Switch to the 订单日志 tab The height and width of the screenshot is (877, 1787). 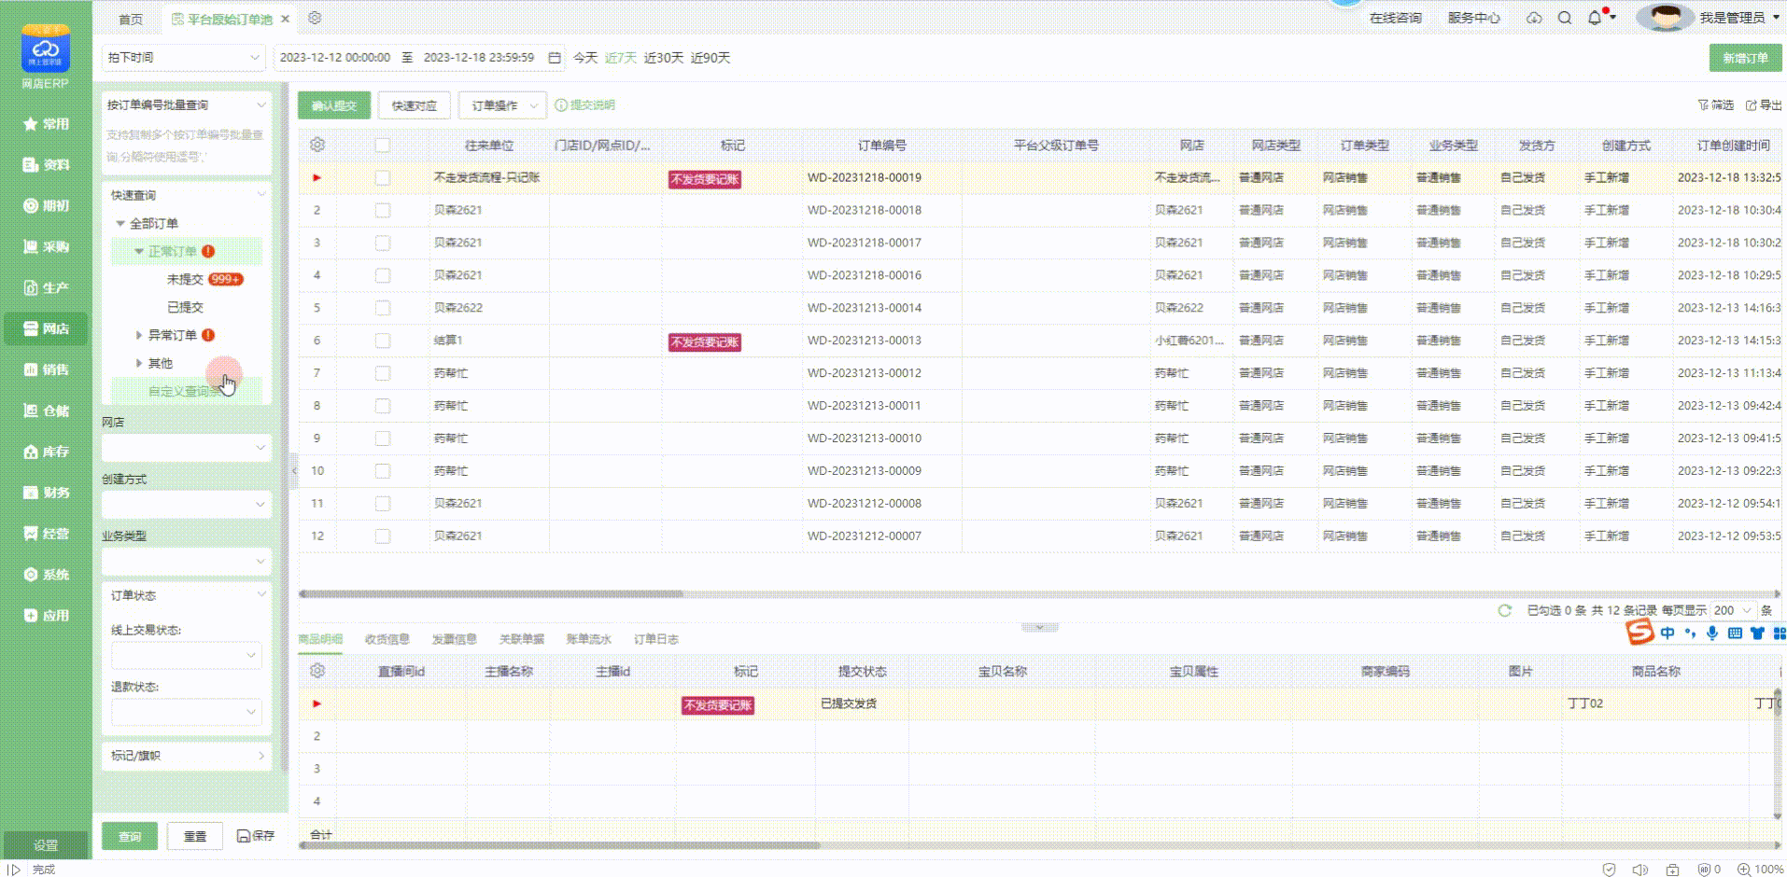click(655, 639)
